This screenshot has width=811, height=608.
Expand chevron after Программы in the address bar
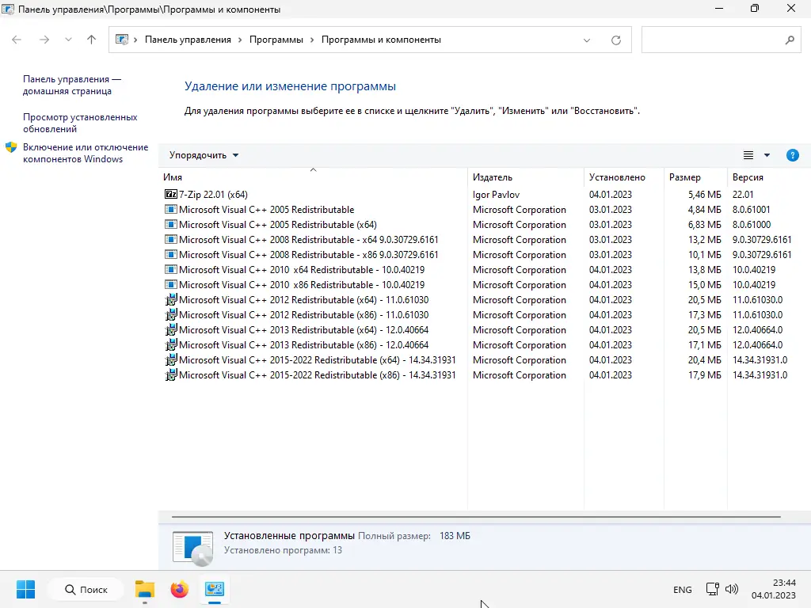pyautogui.click(x=312, y=40)
